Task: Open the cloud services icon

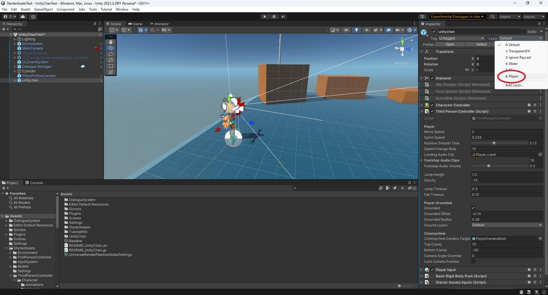Action: [23, 16]
